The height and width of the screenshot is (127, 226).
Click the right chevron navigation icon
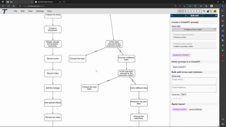(x=200, y=11)
